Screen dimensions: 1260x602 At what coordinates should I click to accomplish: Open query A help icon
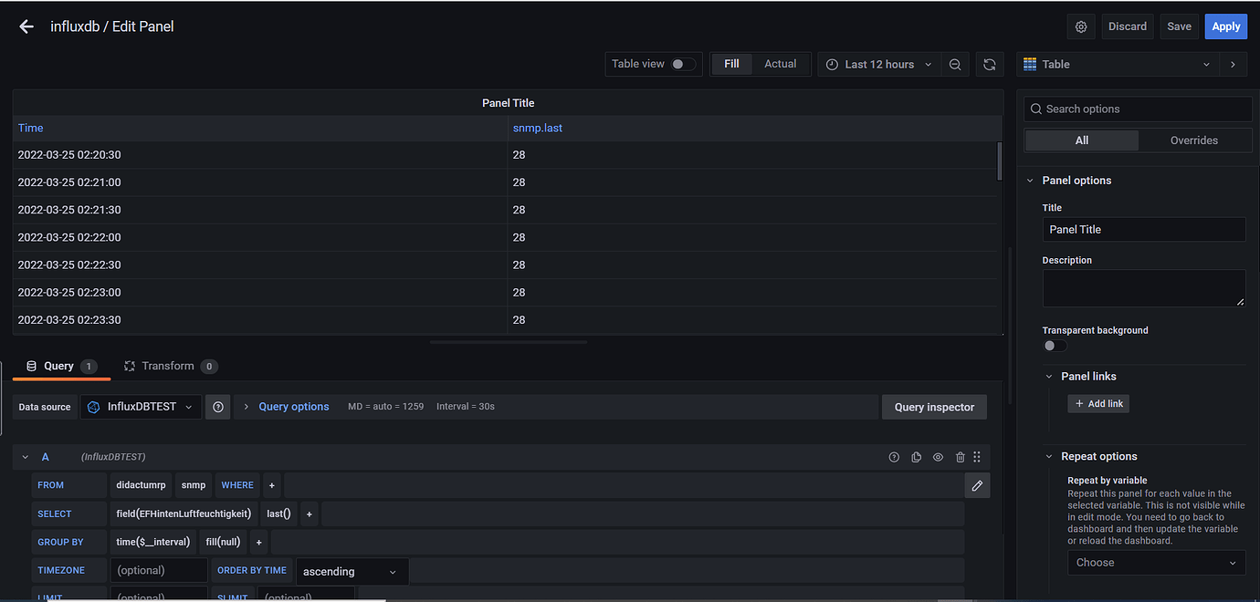click(894, 456)
